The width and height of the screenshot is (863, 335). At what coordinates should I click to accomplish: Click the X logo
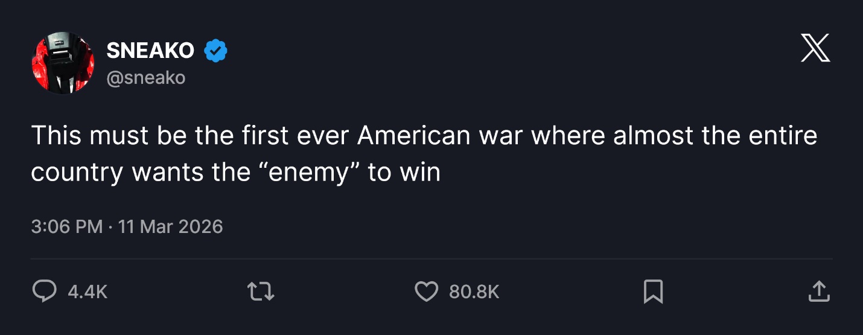pyautogui.click(x=815, y=49)
